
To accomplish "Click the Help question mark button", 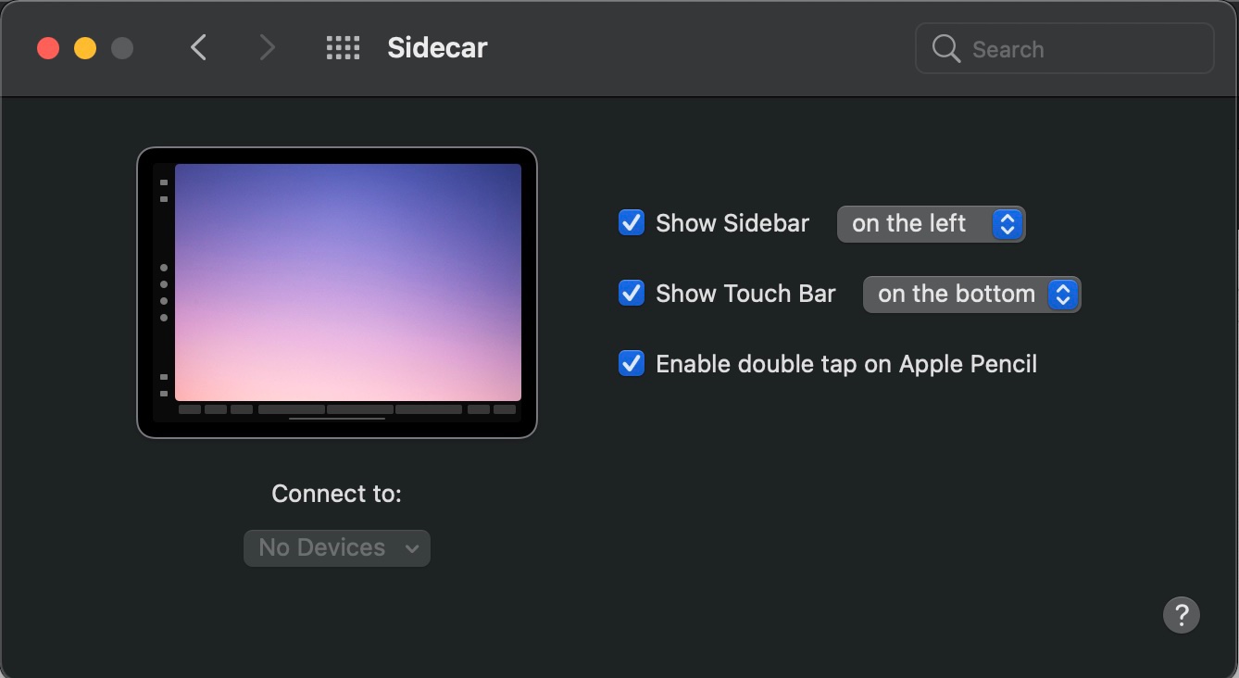I will (x=1181, y=614).
